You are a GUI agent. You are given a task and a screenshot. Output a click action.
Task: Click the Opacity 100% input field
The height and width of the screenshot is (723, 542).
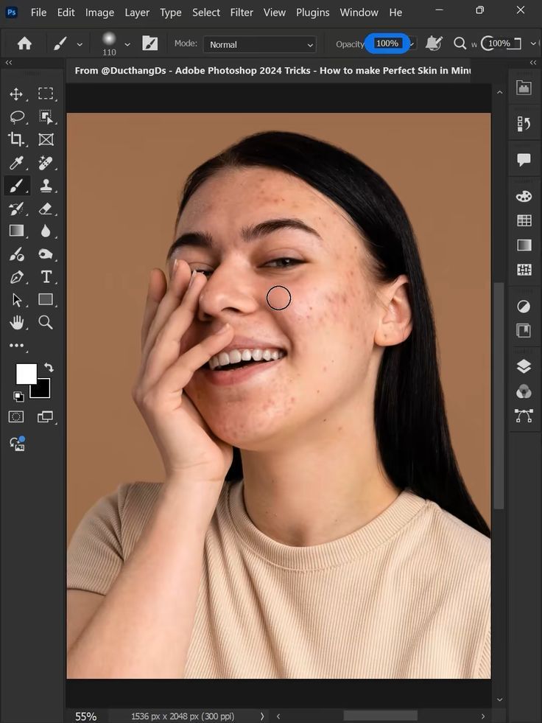pyautogui.click(x=387, y=43)
